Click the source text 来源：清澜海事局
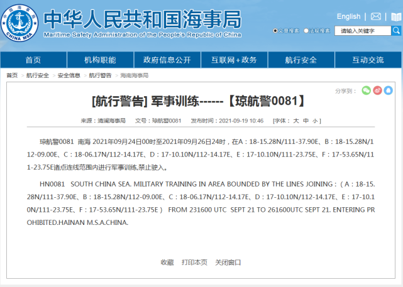Image resolution: width=403 pixels, height=287 pixels. (x=103, y=121)
